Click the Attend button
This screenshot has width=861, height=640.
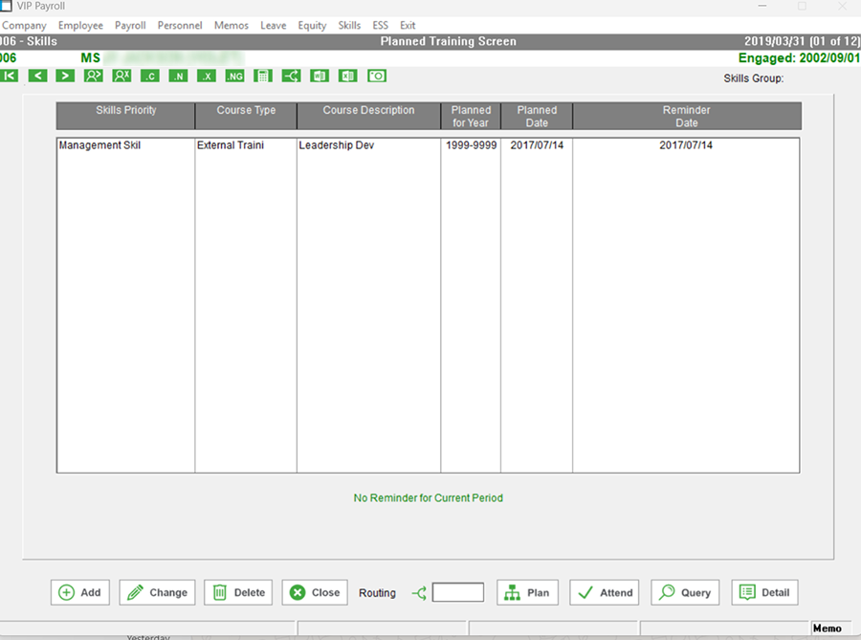pos(605,592)
